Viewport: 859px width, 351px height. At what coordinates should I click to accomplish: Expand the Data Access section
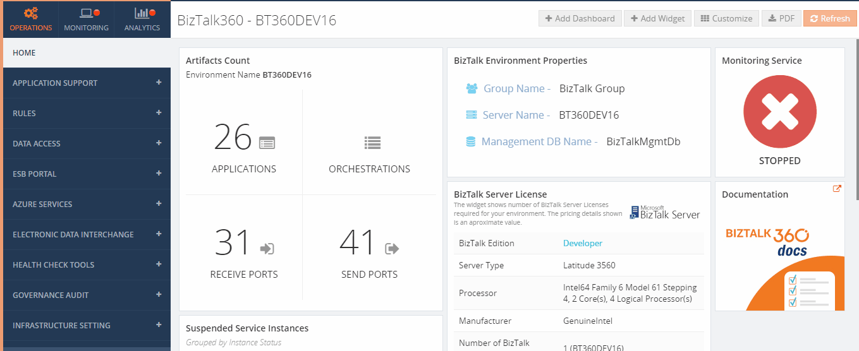coord(87,143)
